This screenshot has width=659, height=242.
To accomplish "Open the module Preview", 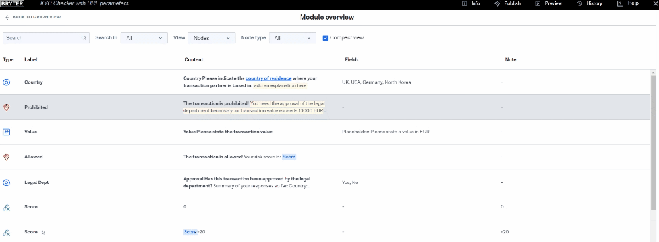I will click(x=548, y=3).
